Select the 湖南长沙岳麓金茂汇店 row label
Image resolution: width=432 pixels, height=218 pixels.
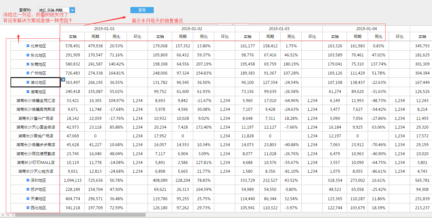(36, 101)
